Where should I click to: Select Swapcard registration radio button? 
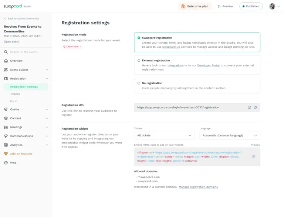point(139,38)
